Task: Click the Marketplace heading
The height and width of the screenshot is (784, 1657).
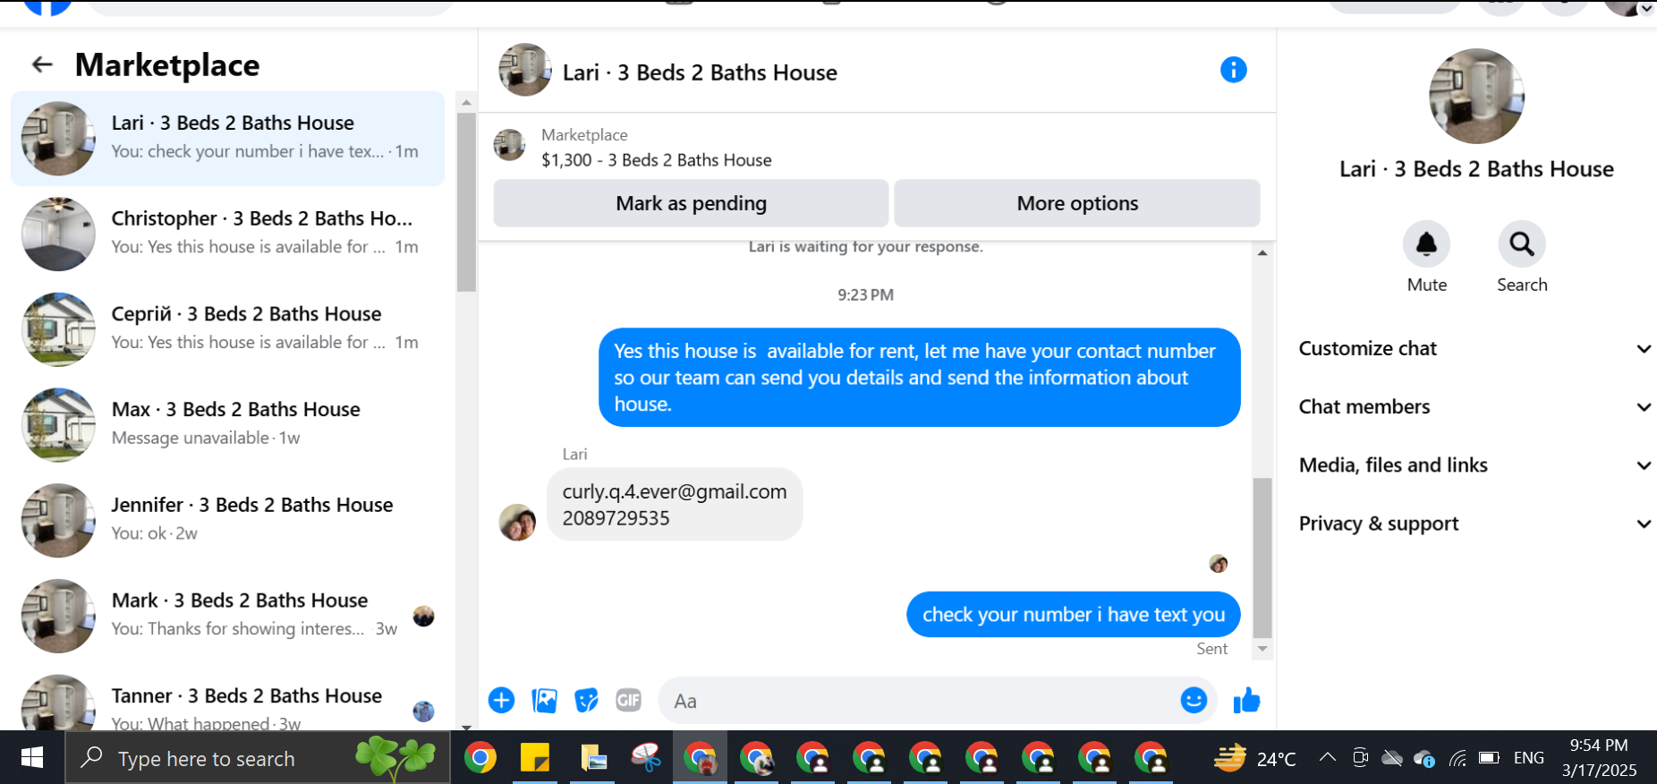Action: point(167,64)
